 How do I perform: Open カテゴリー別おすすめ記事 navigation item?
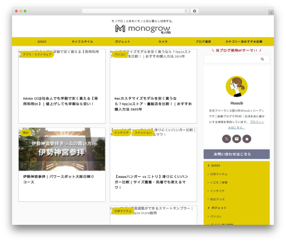244,42
